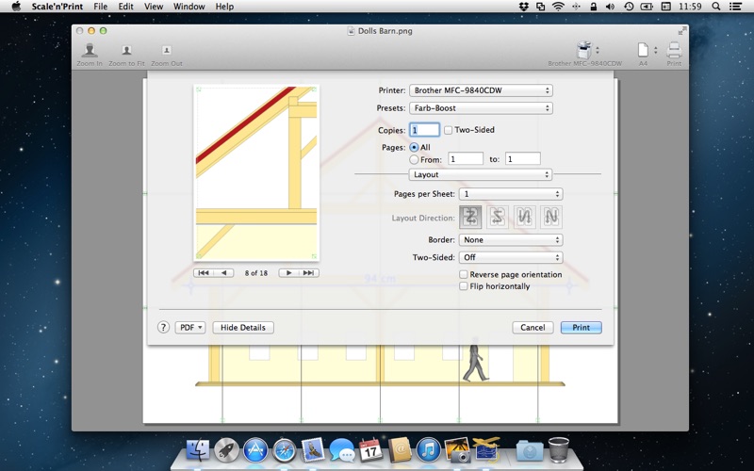Jump to the last preview page
754x471 pixels.
[309, 272]
